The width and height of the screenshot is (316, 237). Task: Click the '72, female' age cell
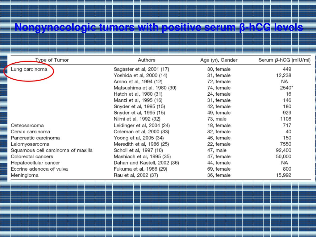(219, 81)
